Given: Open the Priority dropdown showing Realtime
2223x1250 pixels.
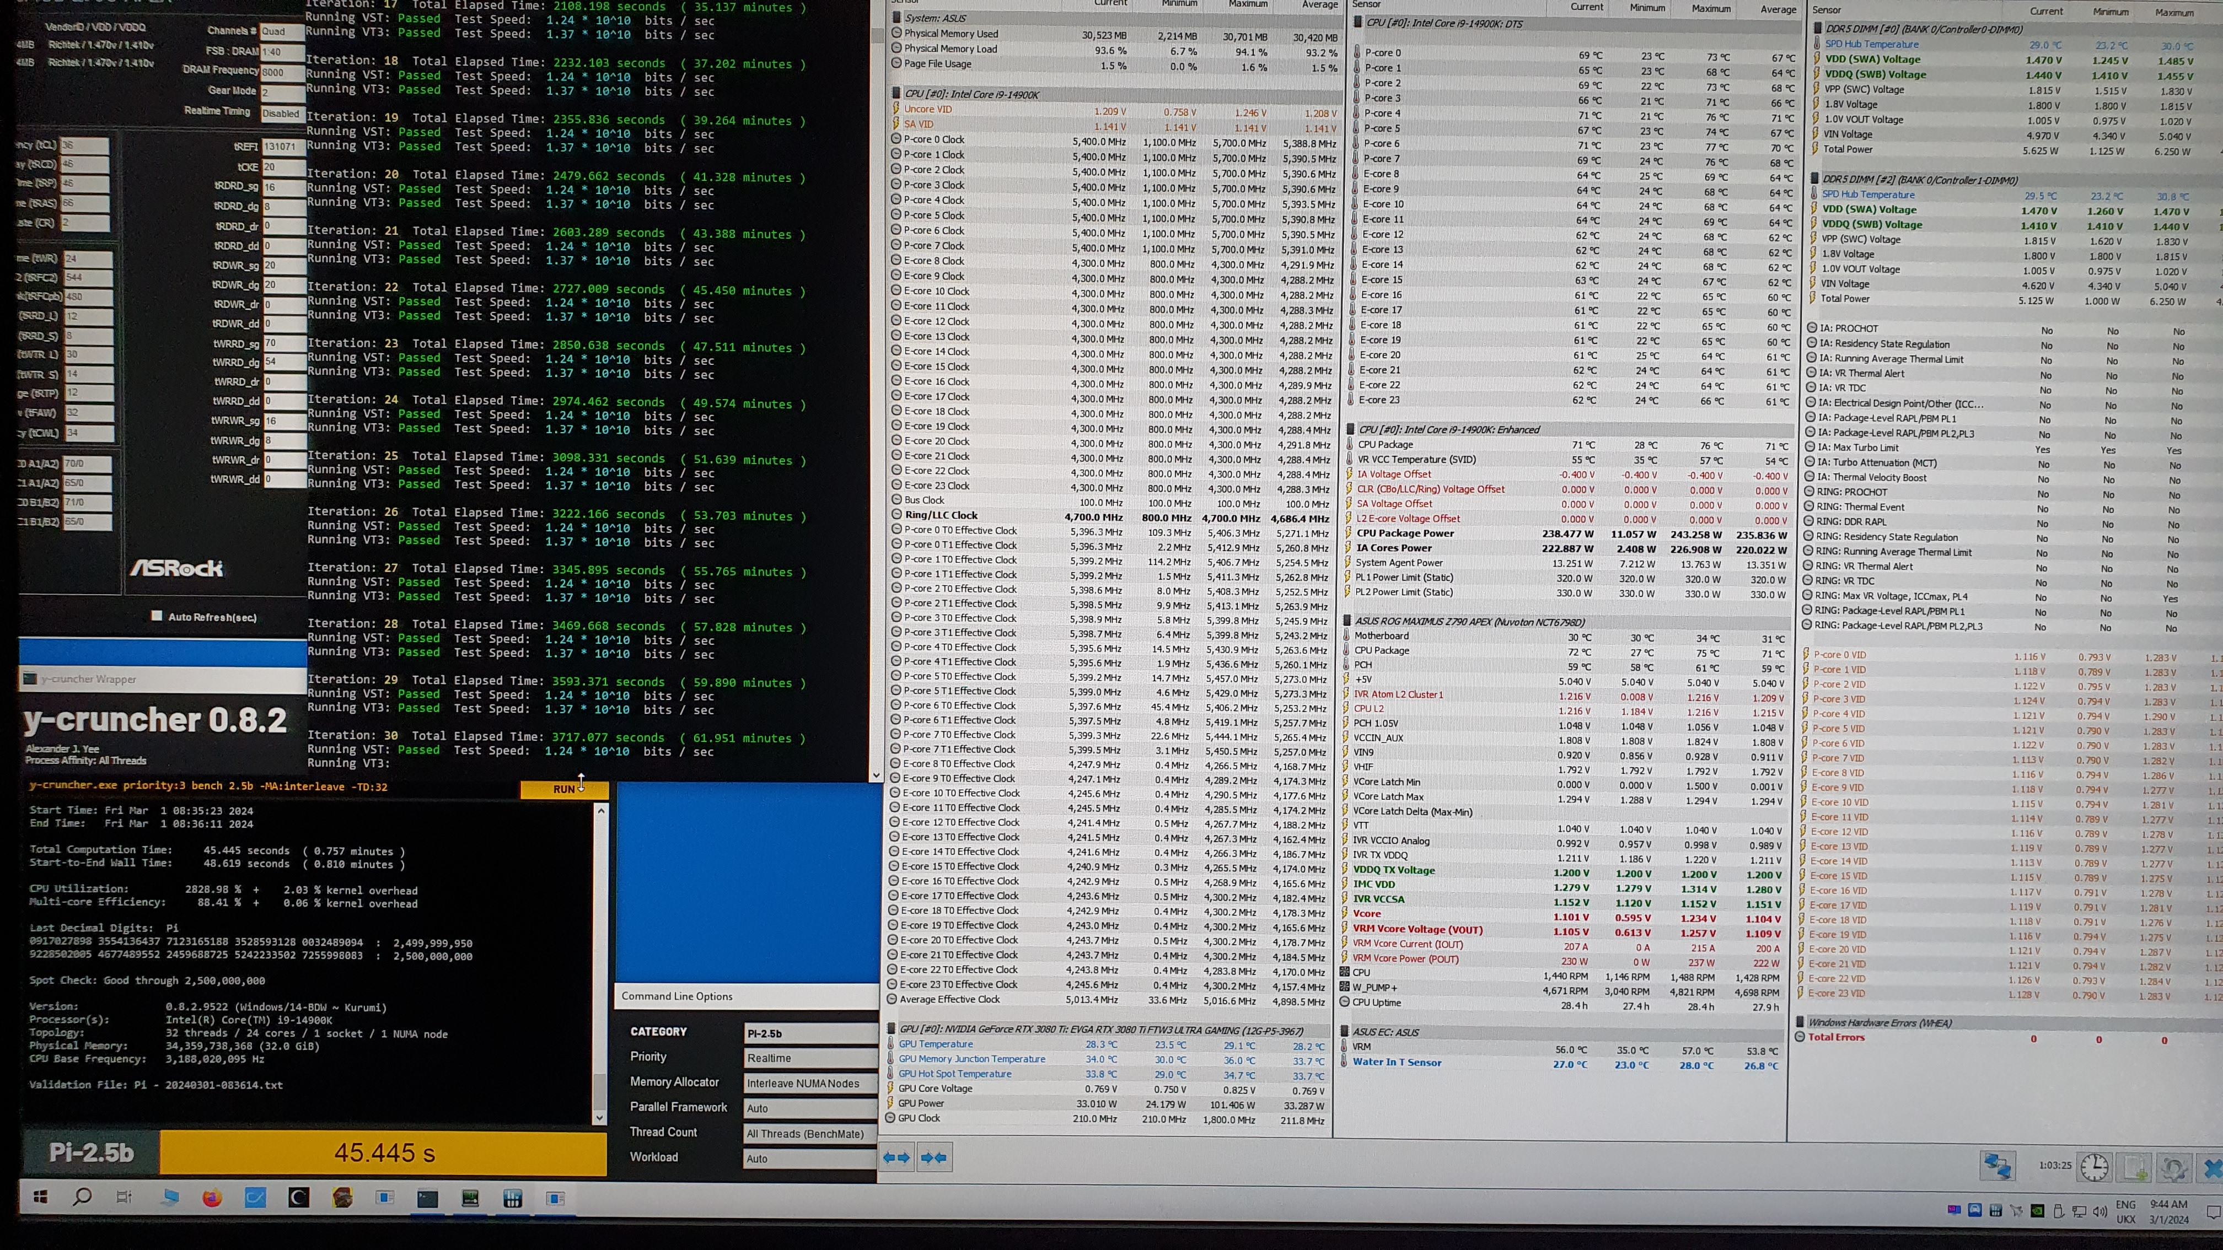Looking at the screenshot, I should click(x=809, y=1058).
